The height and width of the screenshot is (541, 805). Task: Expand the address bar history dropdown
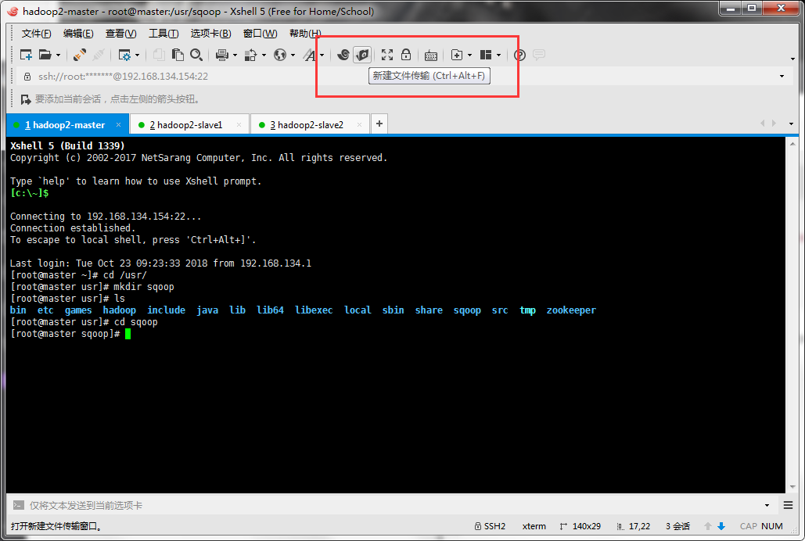pyautogui.click(x=782, y=77)
